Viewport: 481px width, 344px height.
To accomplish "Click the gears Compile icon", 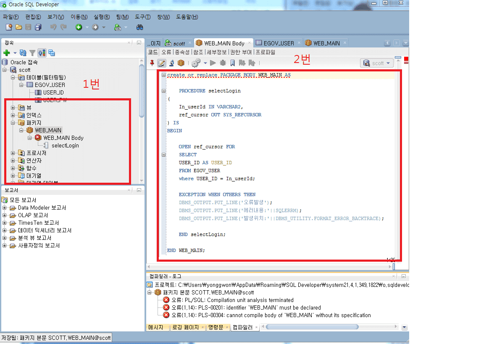I will pyautogui.click(x=196, y=63).
